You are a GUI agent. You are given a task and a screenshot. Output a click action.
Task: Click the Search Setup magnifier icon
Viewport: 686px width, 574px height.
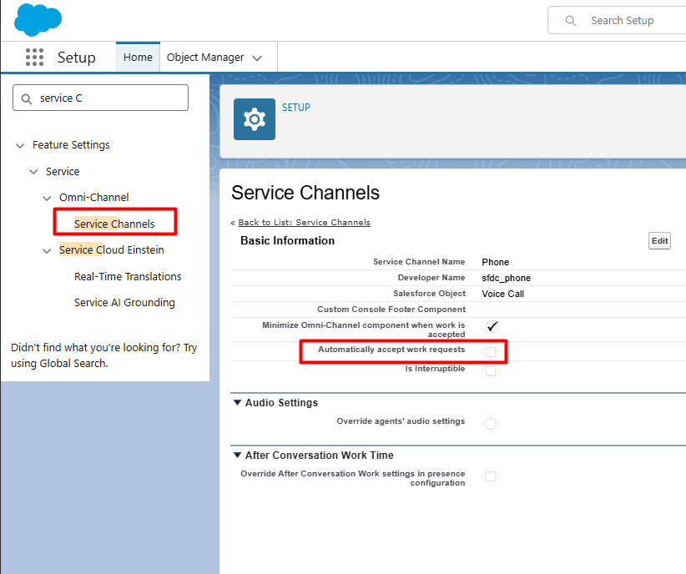click(570, 21)
